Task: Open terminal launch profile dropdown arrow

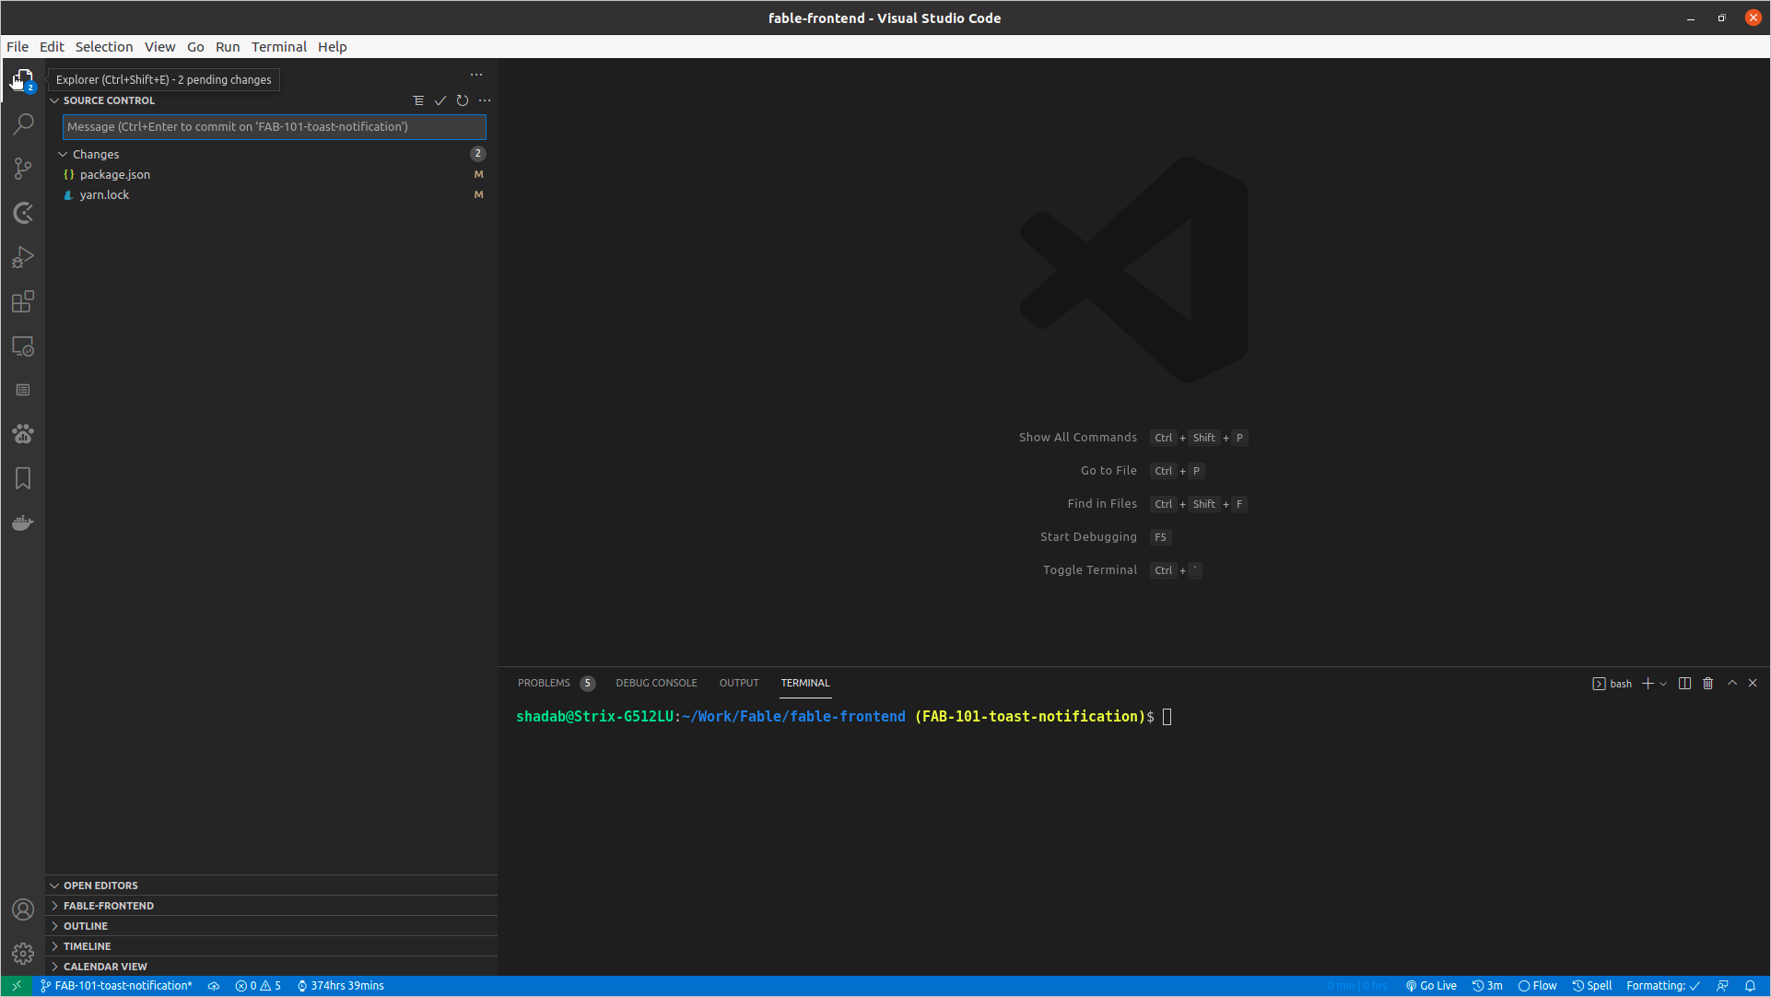Action: [1663, 684]
